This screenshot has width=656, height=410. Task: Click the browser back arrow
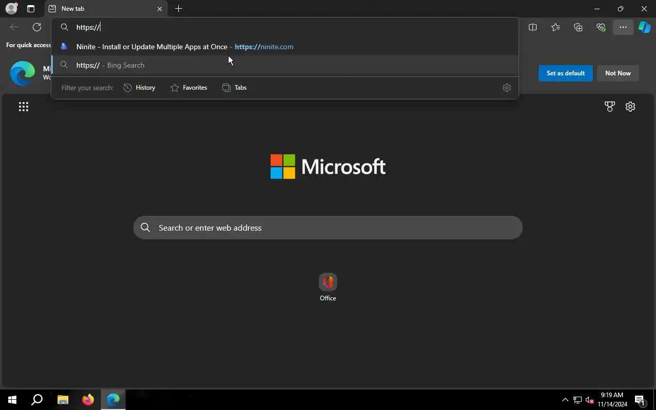[x=14, y=27]
